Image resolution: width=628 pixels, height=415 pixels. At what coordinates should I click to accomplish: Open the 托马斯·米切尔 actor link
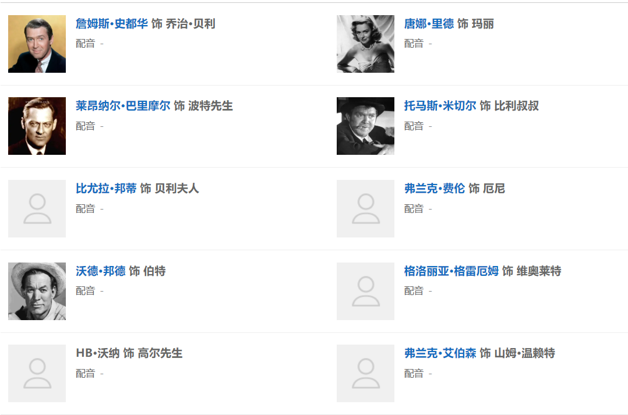(440, 106)
